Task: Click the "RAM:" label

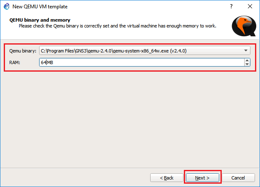Action: tap(15, 62)
